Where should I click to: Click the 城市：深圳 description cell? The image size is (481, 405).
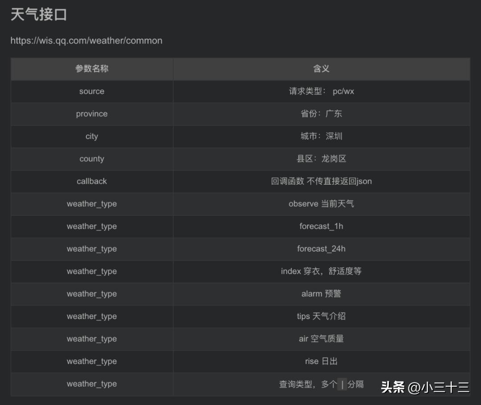tap(321, 136)
